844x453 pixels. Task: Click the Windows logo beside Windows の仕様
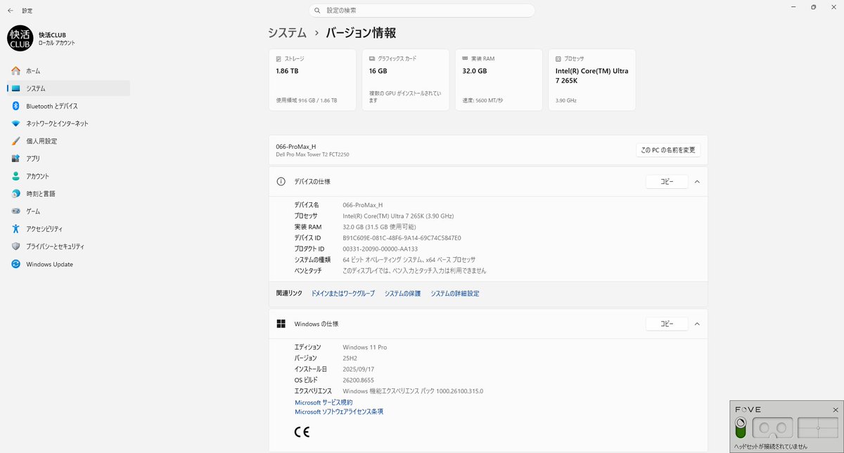pos(281,324)
